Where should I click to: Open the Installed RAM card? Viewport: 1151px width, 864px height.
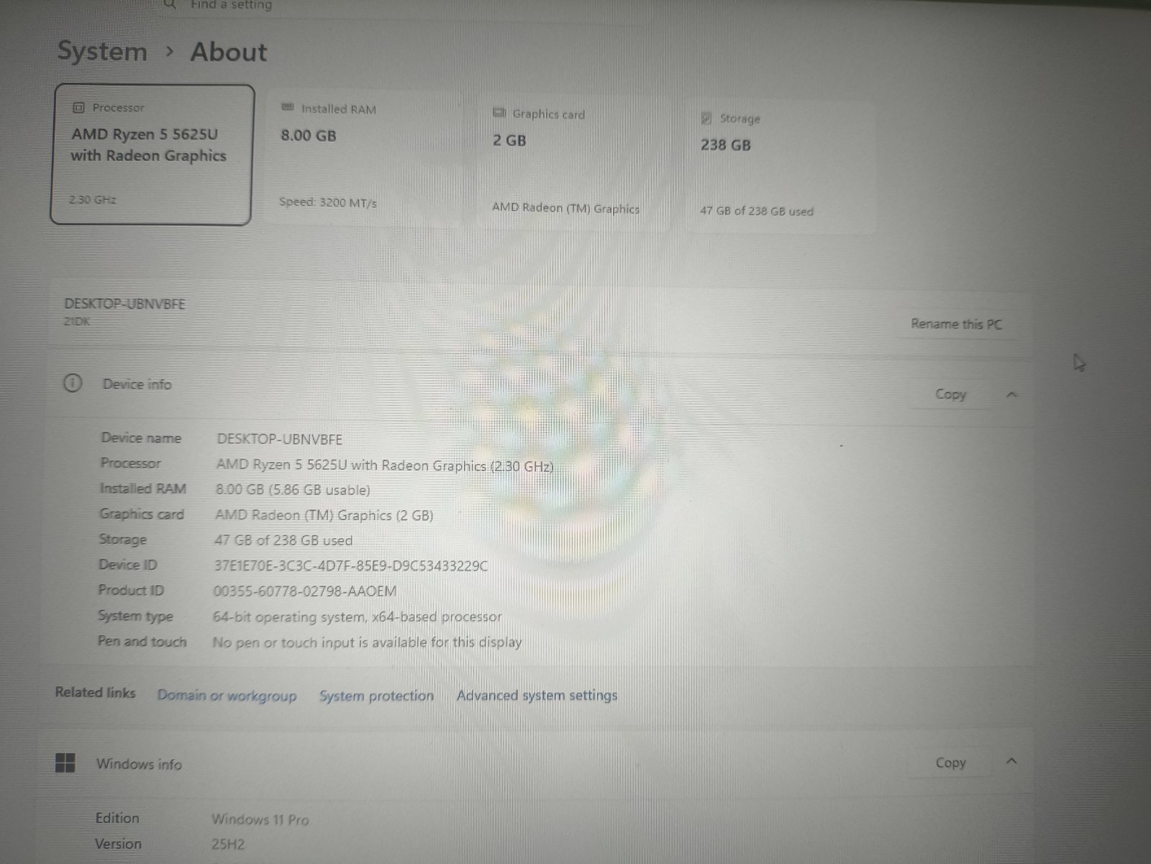pyautogui.click(x=365, y=157)
